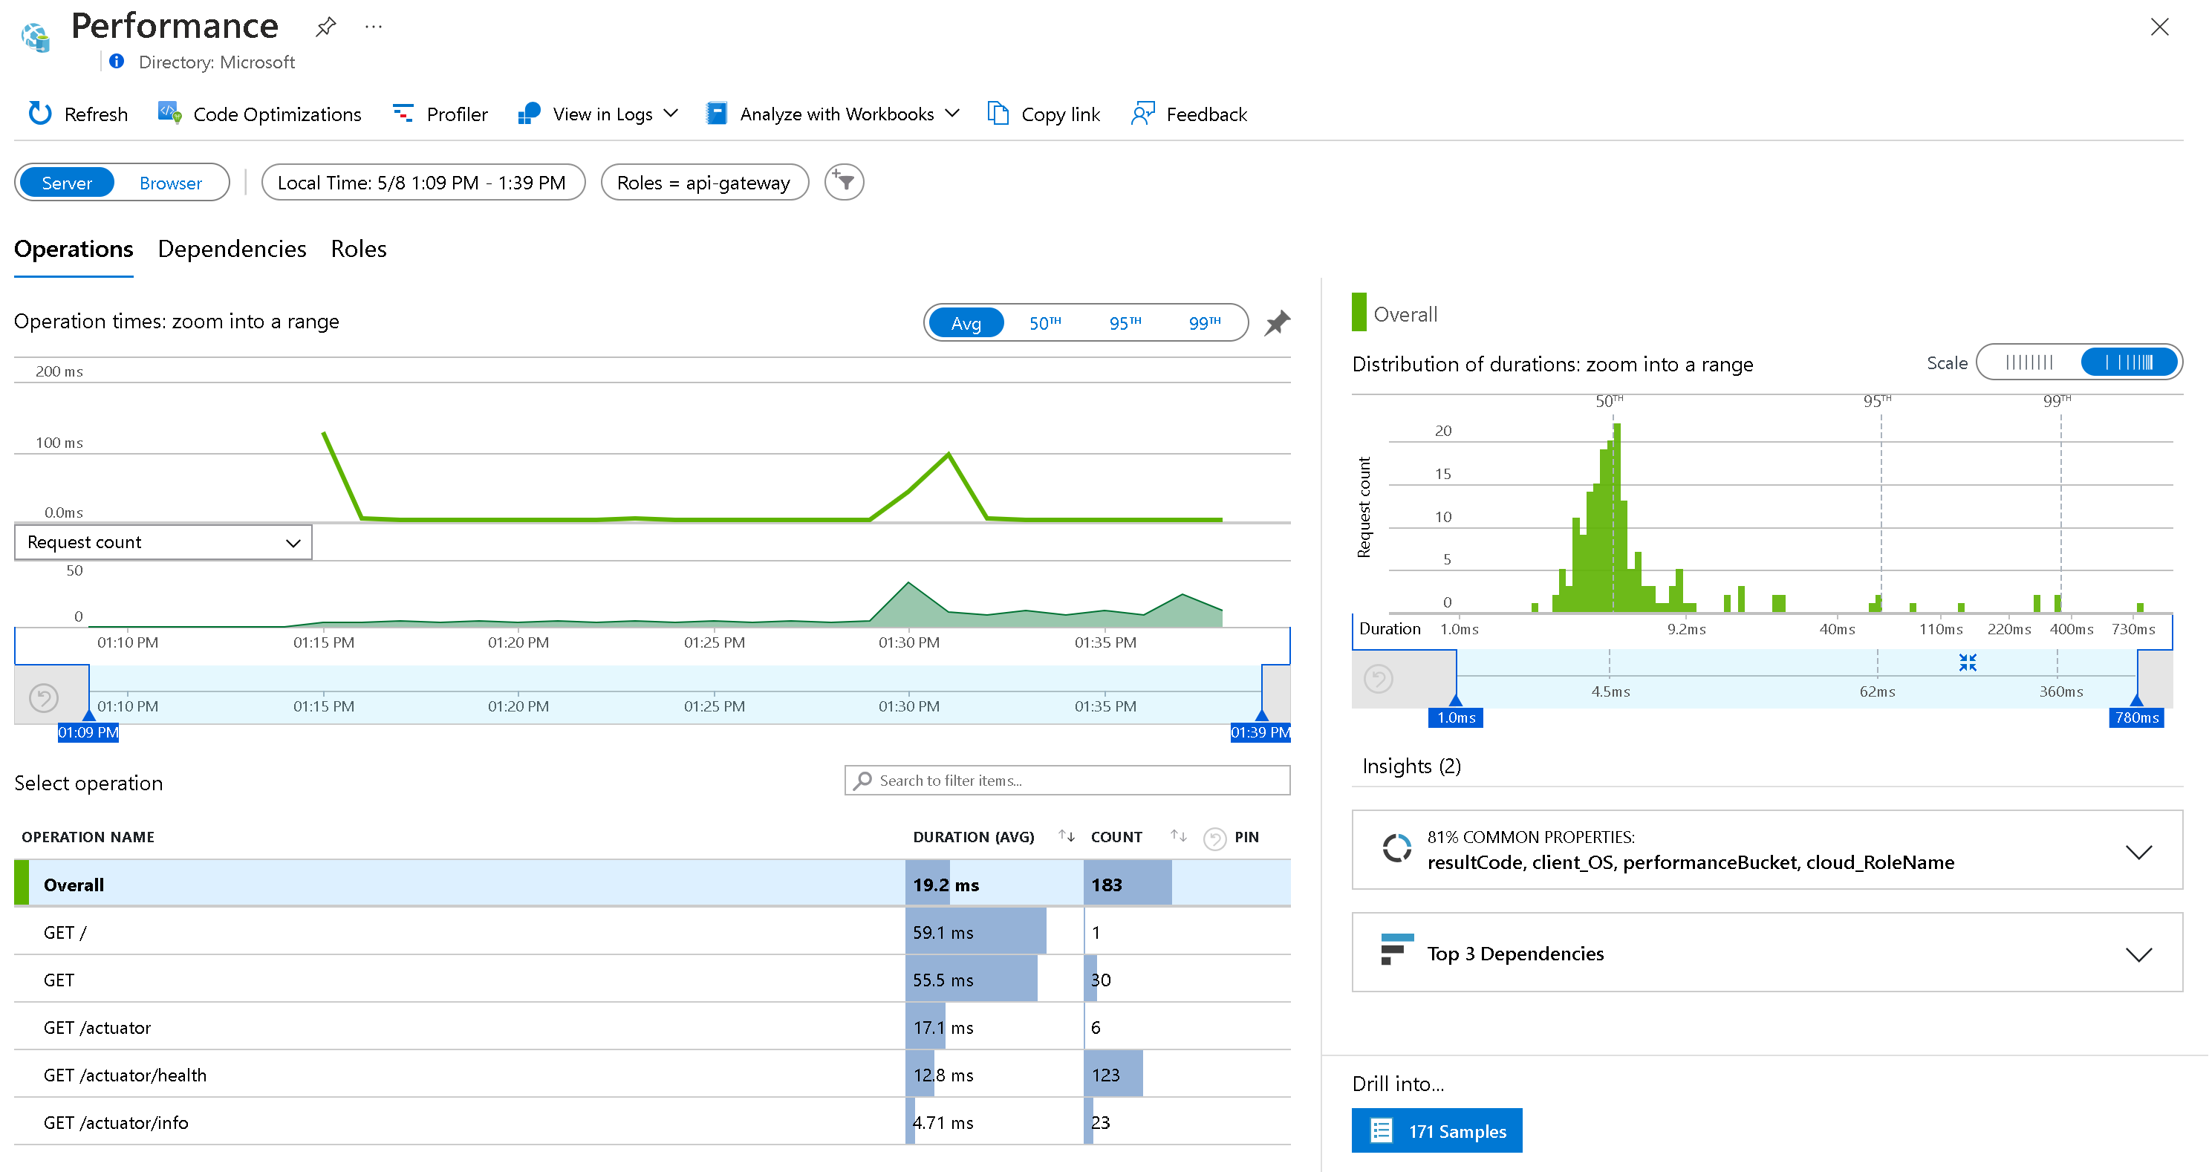The image size is (2209, 1172).
Task: Switch to Browser view
Action: 171,182
